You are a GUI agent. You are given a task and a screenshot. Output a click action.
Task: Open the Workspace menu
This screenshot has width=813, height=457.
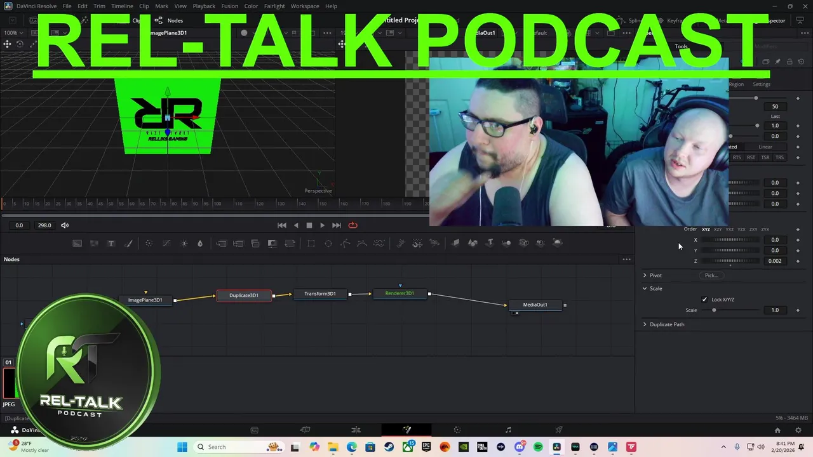click(x=305, y=6)
